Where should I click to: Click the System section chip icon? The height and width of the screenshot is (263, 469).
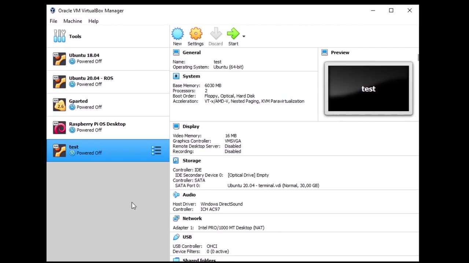point(176,76)
